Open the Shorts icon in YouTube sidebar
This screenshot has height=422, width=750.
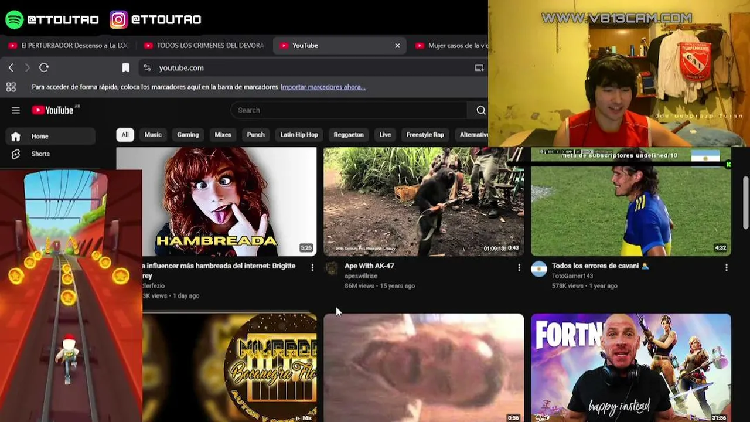[x=16, y=154]
